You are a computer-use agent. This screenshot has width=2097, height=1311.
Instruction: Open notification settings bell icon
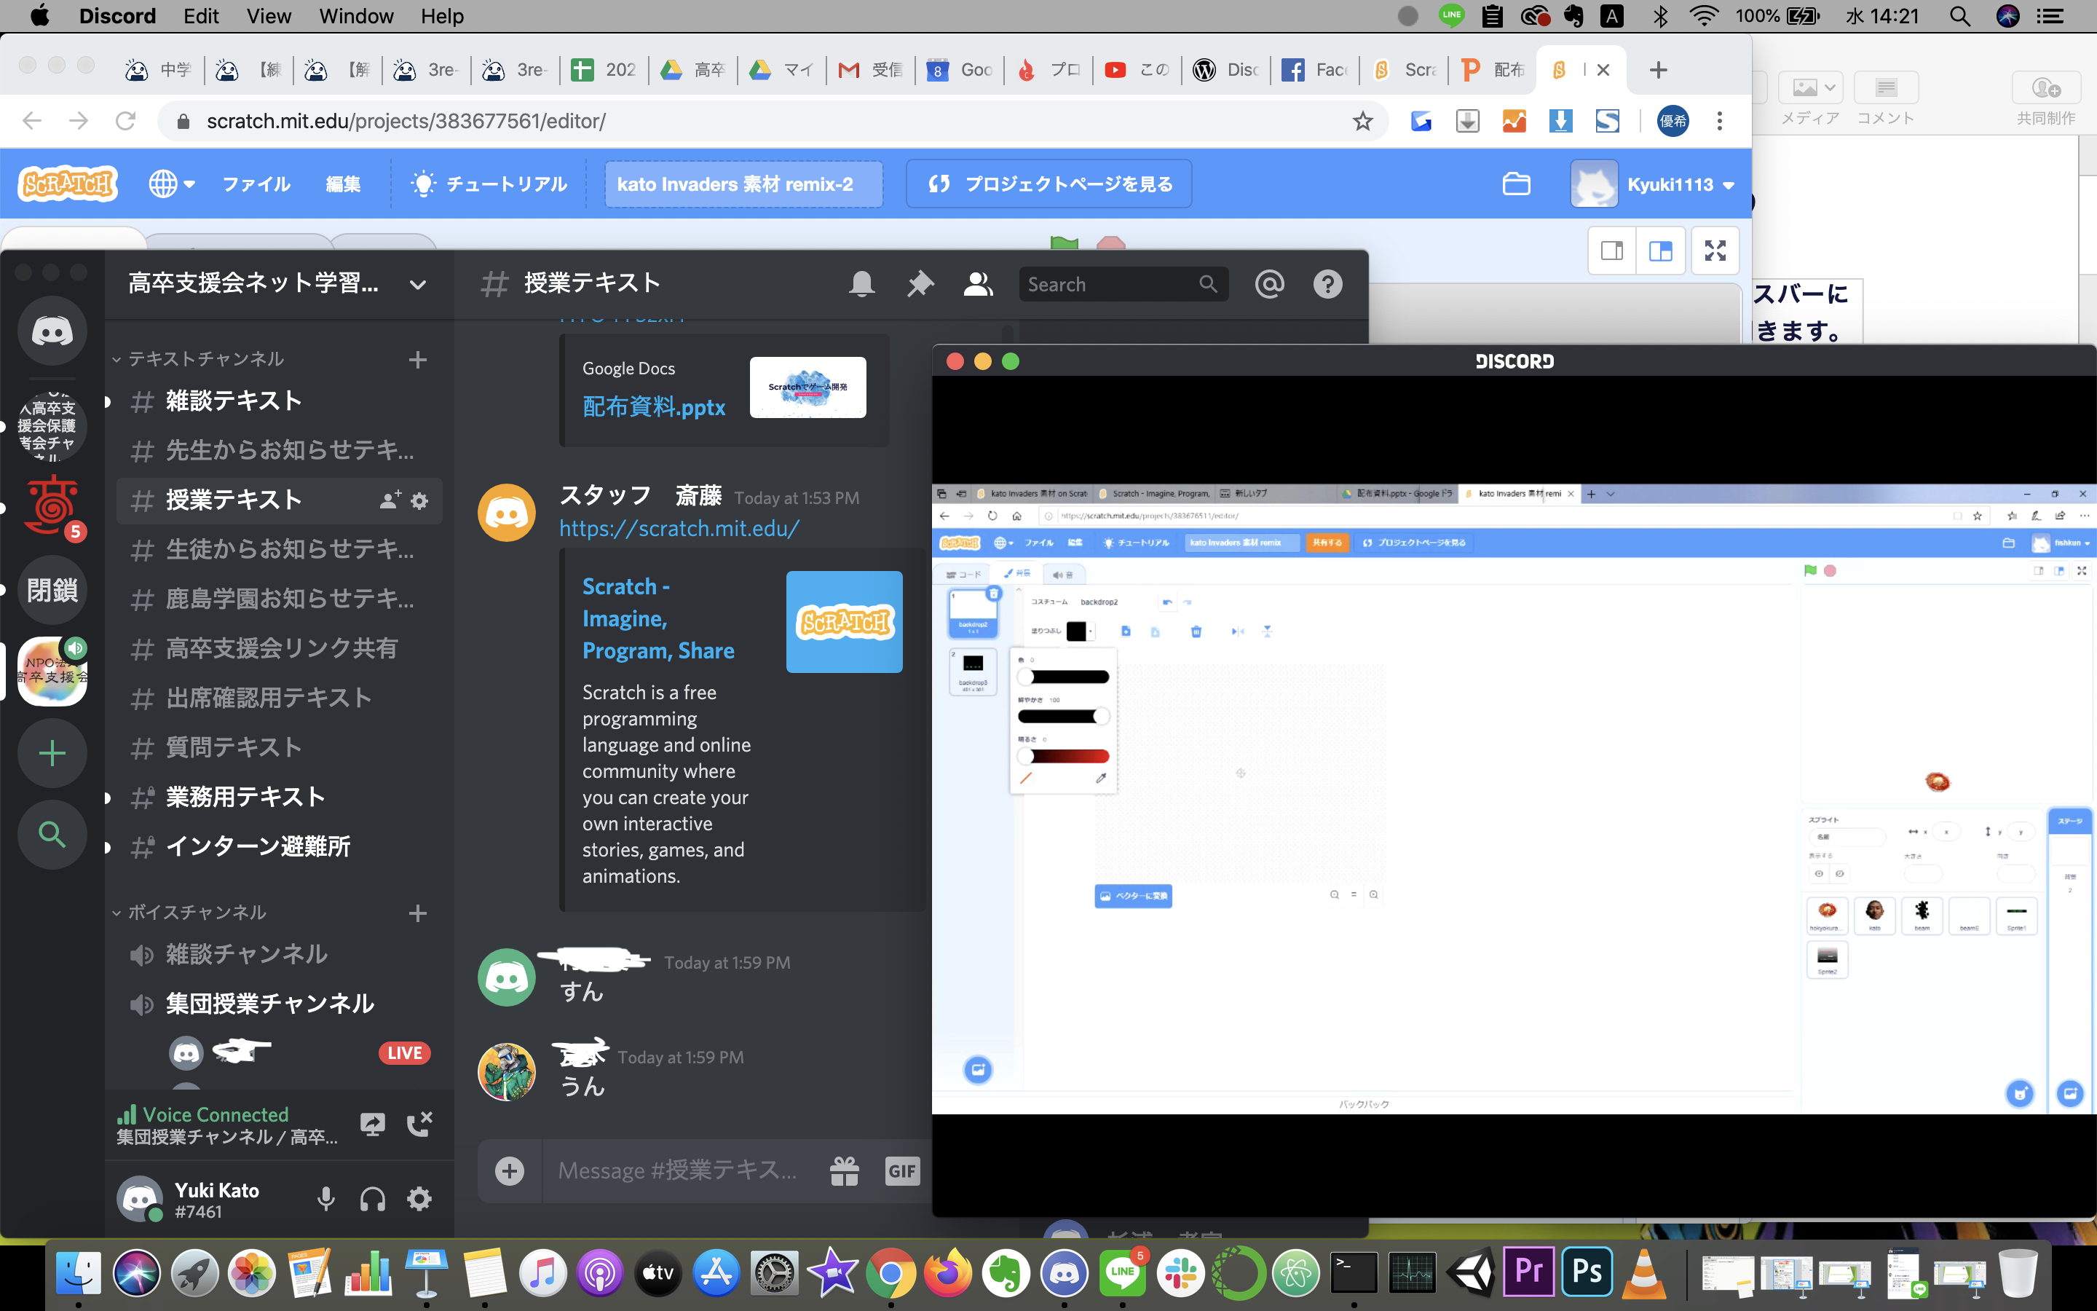[861, 283]
